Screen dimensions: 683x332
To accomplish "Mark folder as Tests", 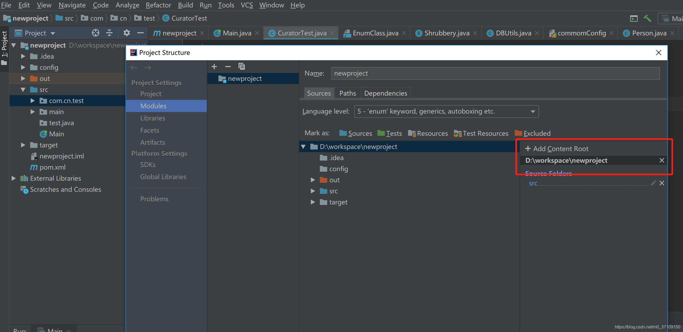I will 390,133.
